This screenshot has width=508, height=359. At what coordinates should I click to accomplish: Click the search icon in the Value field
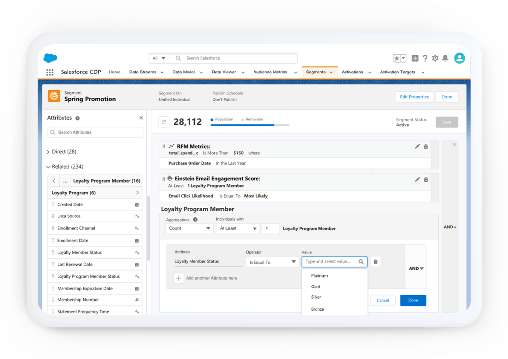[x=362, y=262]
